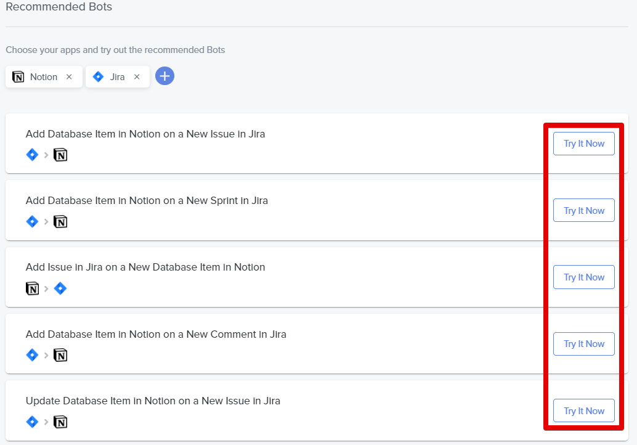Viewport: 637px width, 445px height.
Task: Click the Notion logo in the Notion chip
Action: point(18,77)
